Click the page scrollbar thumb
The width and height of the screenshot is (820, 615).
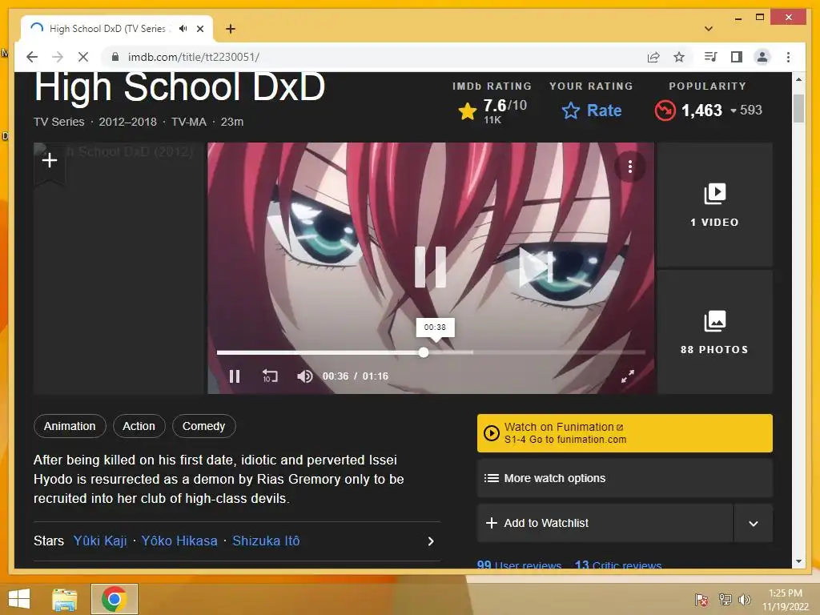(x=798, y=108)
